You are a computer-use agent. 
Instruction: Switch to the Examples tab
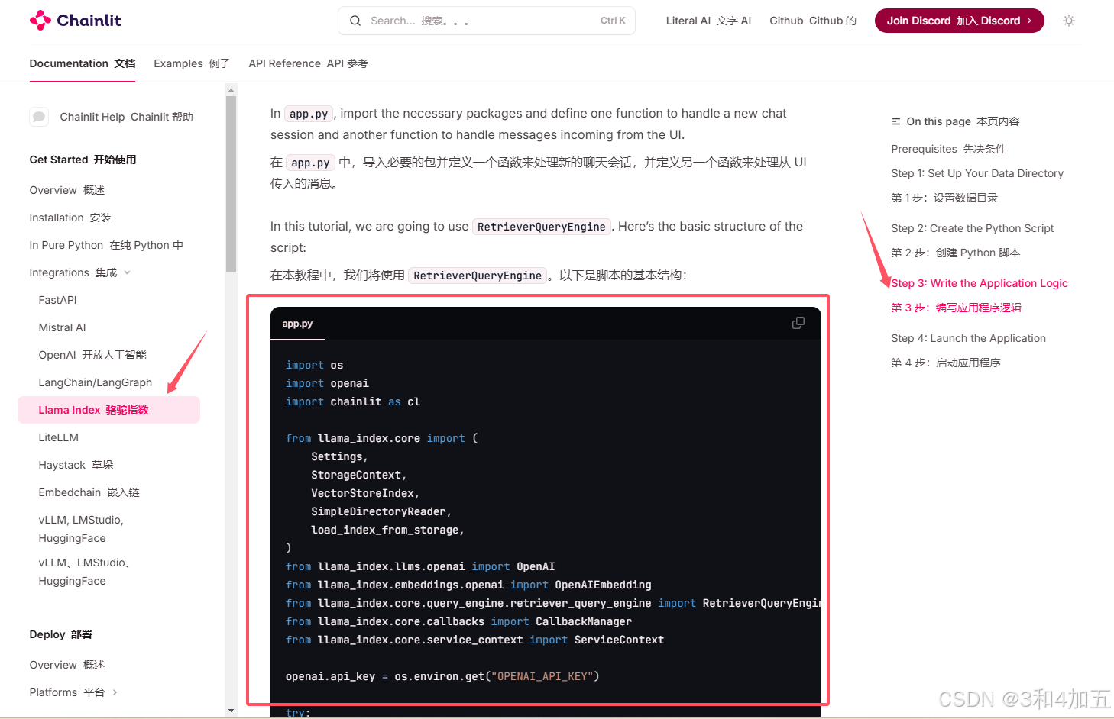[192, 63]
